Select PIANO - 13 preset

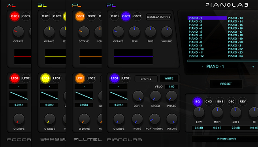tap(235, 18)
